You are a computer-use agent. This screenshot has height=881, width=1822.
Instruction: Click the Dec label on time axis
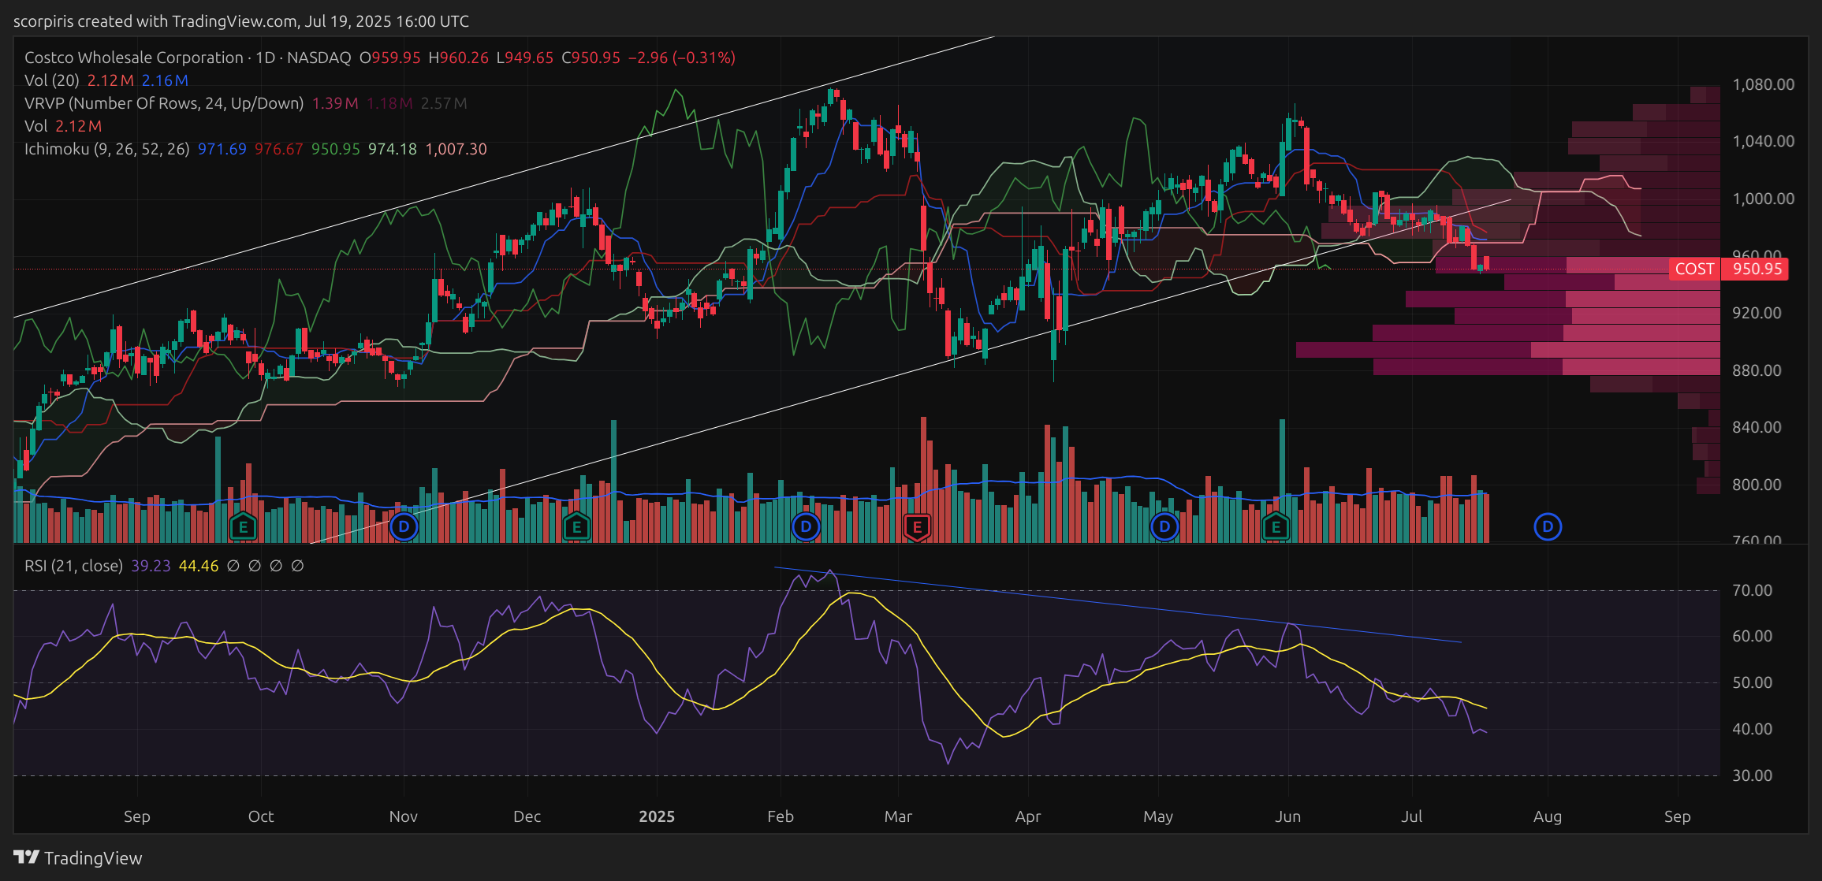click(527, 816)
